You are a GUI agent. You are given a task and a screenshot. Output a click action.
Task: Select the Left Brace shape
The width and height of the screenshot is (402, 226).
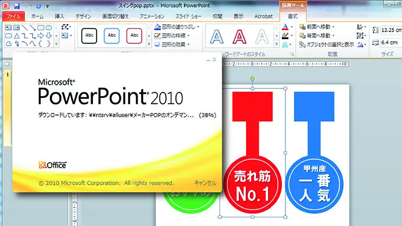41,44
